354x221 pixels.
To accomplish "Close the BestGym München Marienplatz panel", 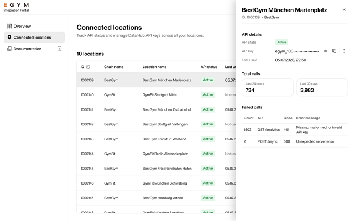I will point(344,10).
